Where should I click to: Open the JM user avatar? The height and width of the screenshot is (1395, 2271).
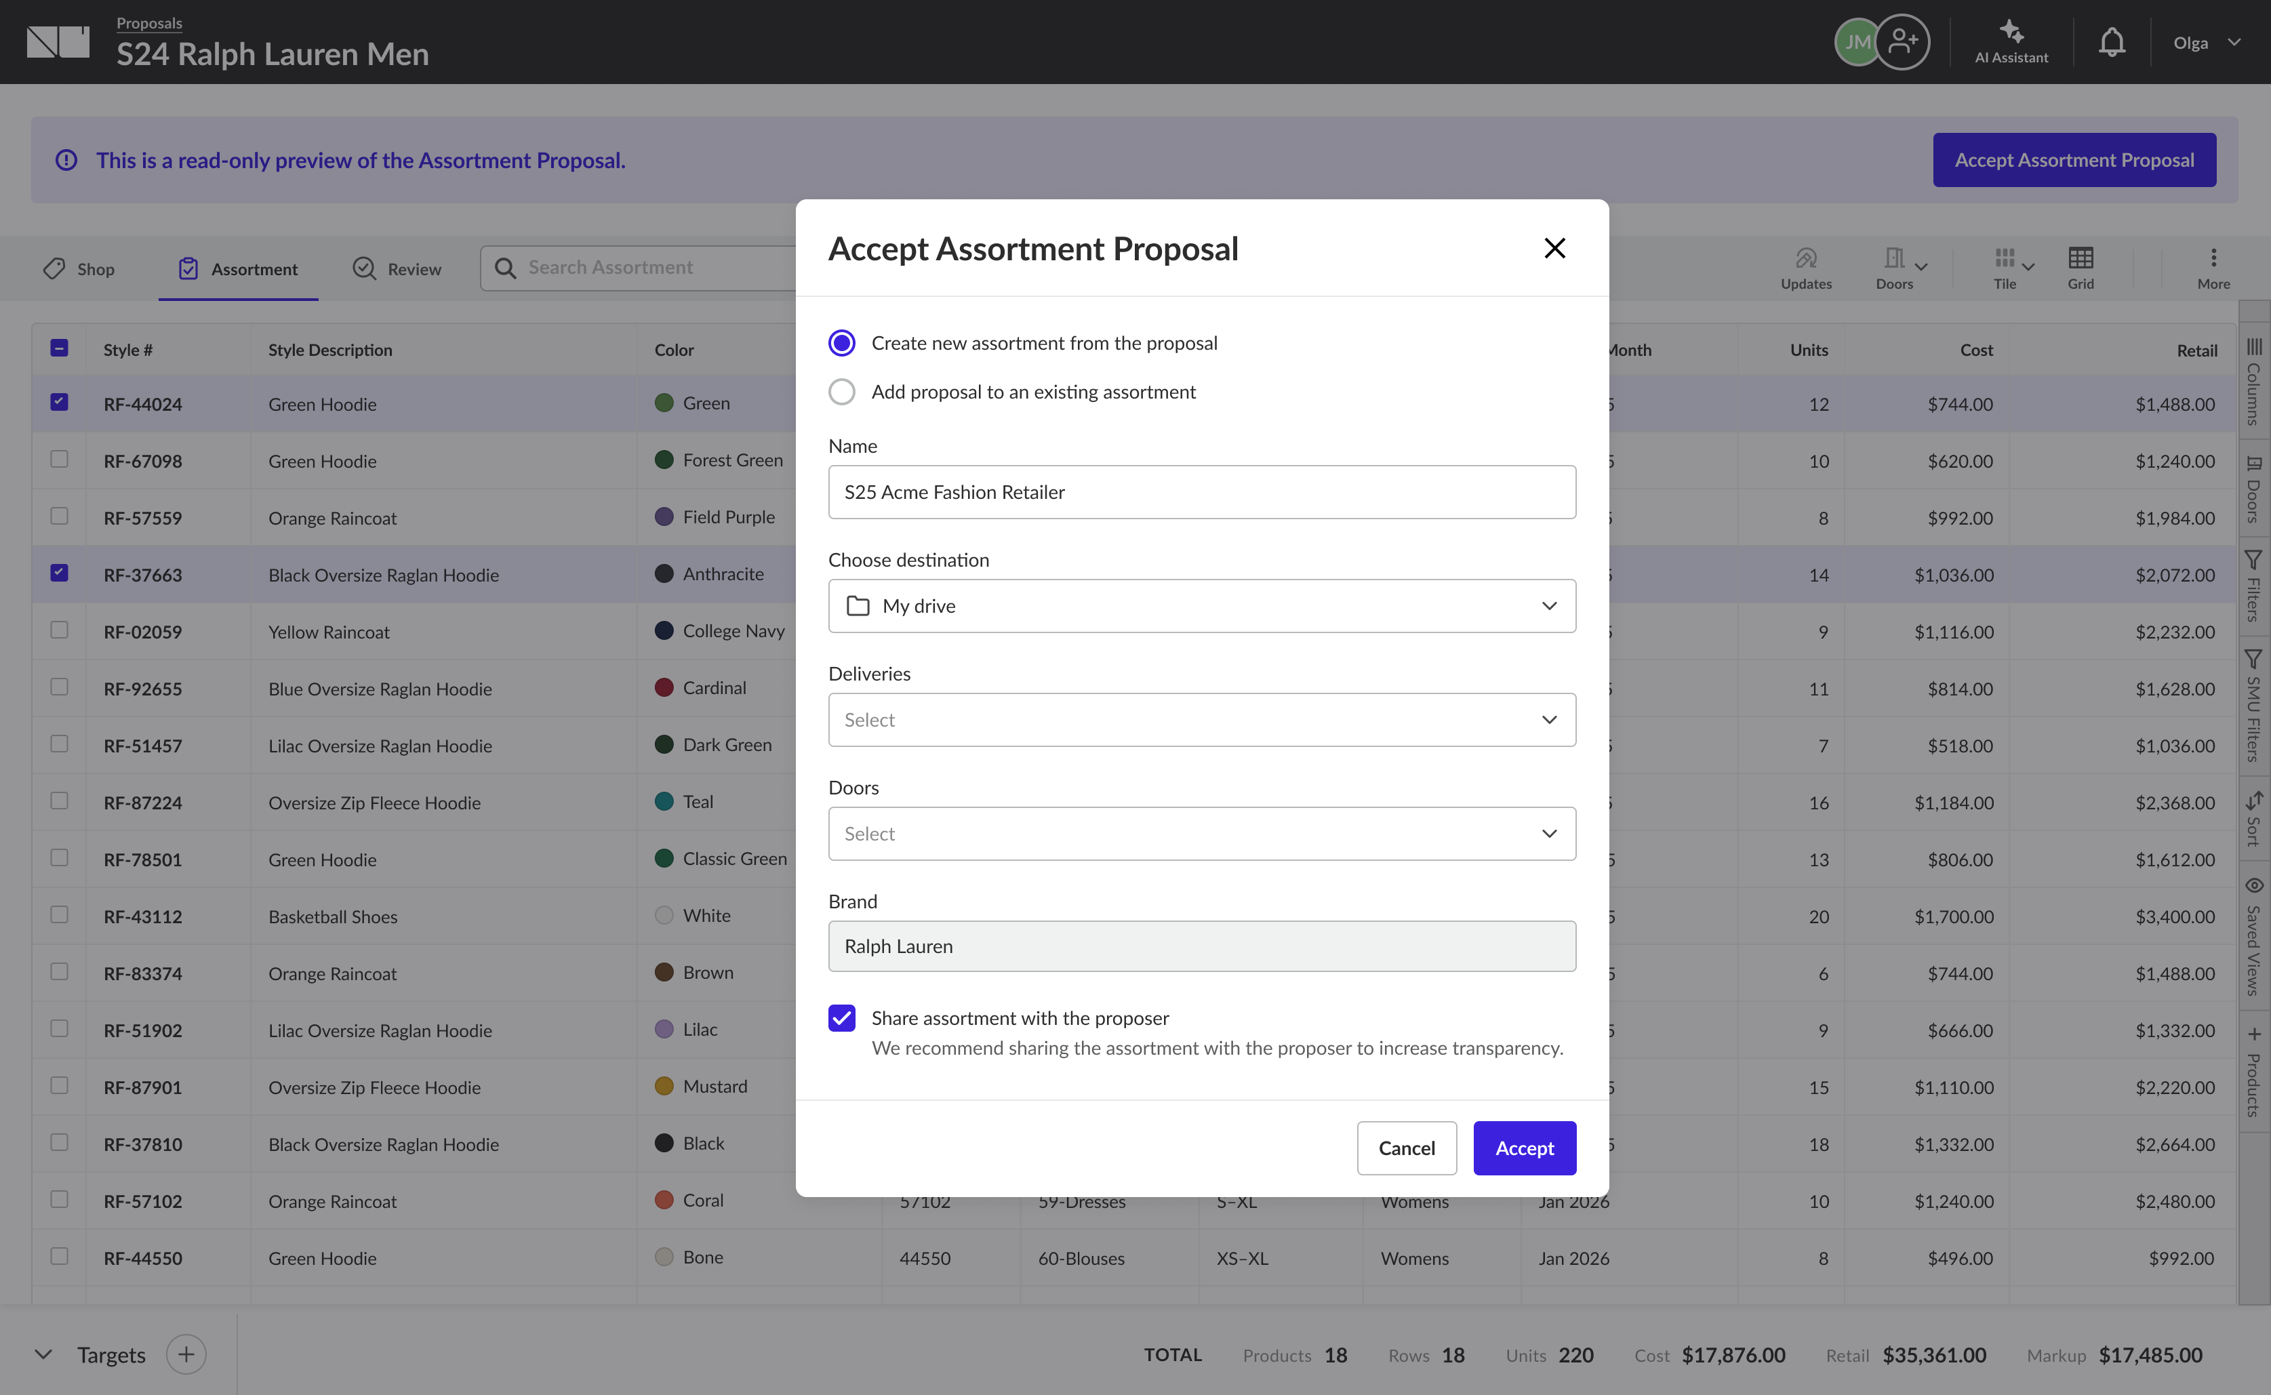point(1856,41)
